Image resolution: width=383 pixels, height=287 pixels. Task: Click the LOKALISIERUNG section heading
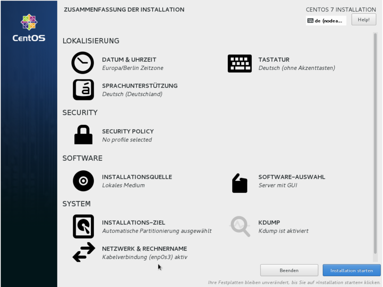pyautogui.click(x=91, y=41)
